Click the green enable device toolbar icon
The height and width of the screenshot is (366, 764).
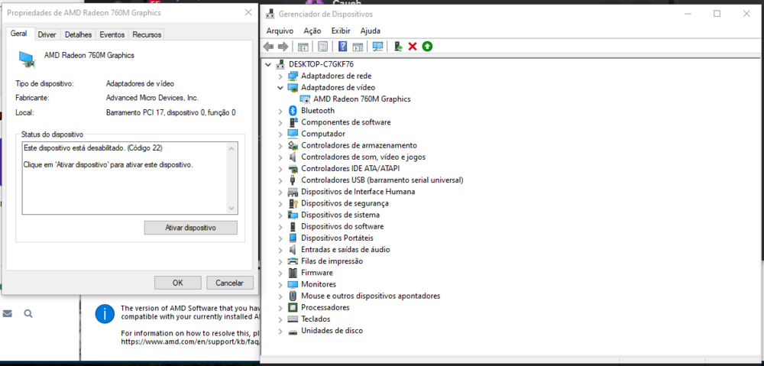[x=427, y=47]
